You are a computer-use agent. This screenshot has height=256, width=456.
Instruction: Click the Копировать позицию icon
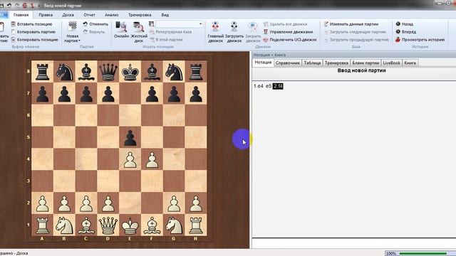pos(13,40)
